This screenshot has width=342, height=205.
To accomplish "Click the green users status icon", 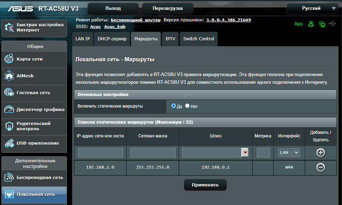I will pos(311,24).
